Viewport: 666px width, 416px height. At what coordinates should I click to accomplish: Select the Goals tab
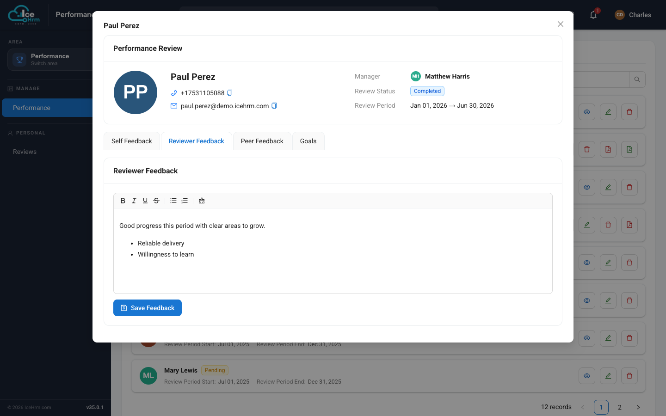[308, 141]
